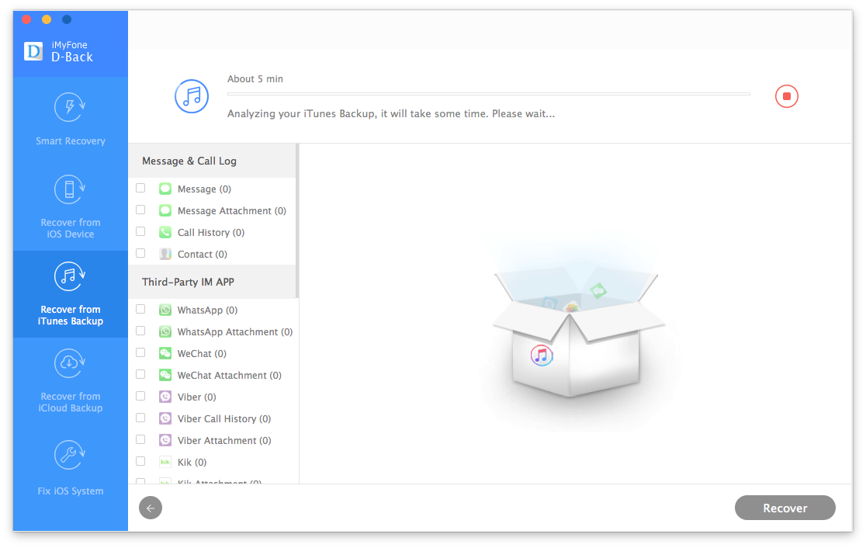This screenshot has height=548, width=866.
Task: Click the WeChat icon
Action: (165, 353)
